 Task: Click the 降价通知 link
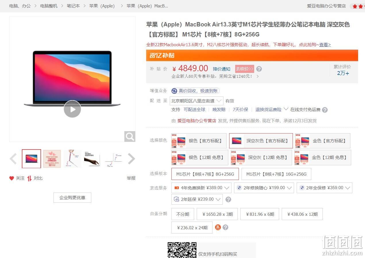tap(222, 69)
